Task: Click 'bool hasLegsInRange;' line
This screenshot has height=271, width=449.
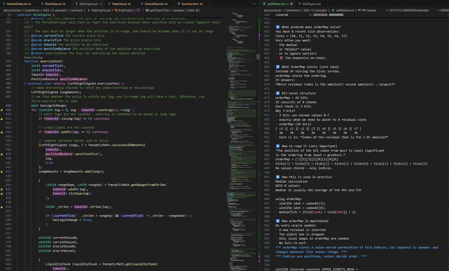Action: [49, 106]
